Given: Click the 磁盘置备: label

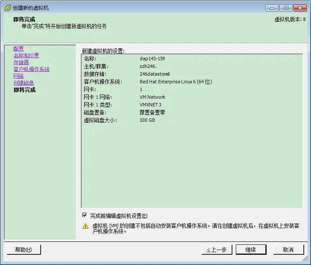Looking at the screenshot, I should [x=95, y=112].
